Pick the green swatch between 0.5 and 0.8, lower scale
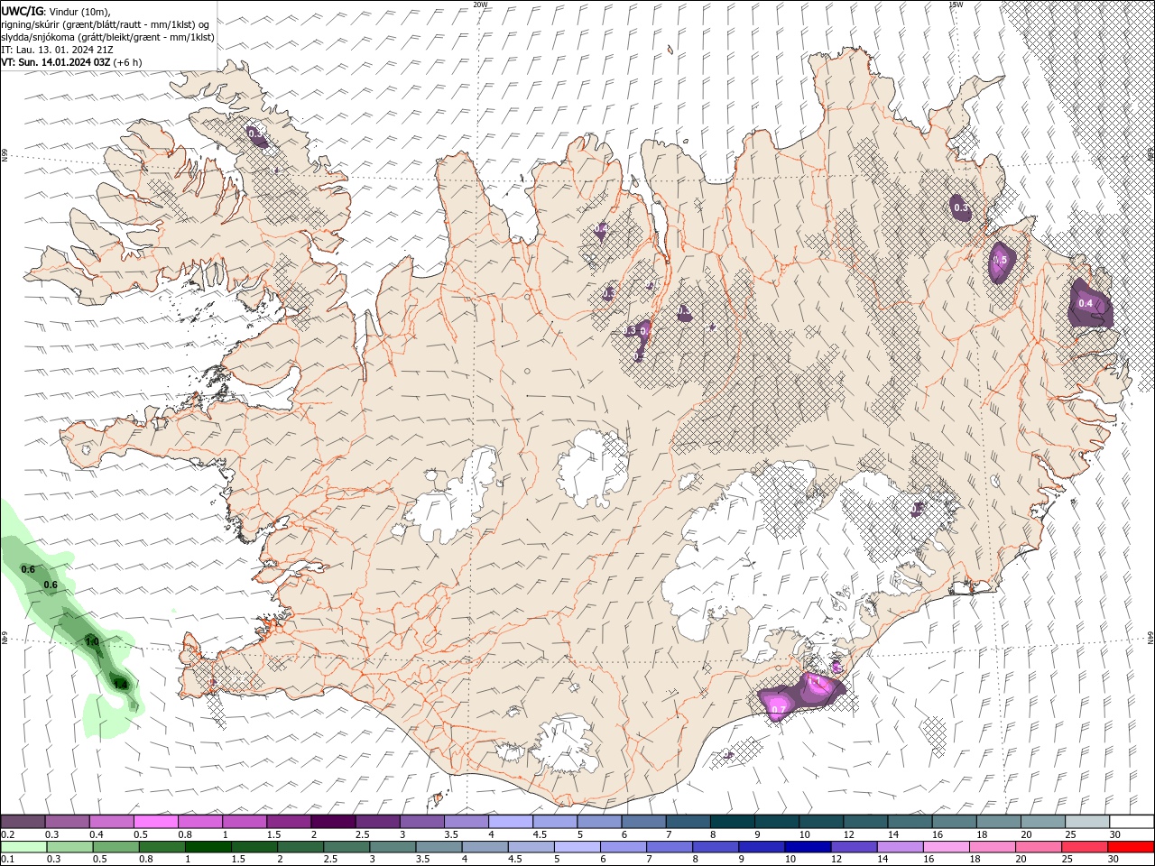1155x866 pixels. point(115,847)
